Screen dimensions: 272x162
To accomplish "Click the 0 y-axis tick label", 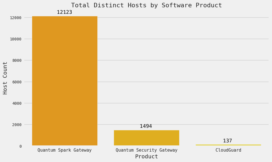I will click(21, 146).
